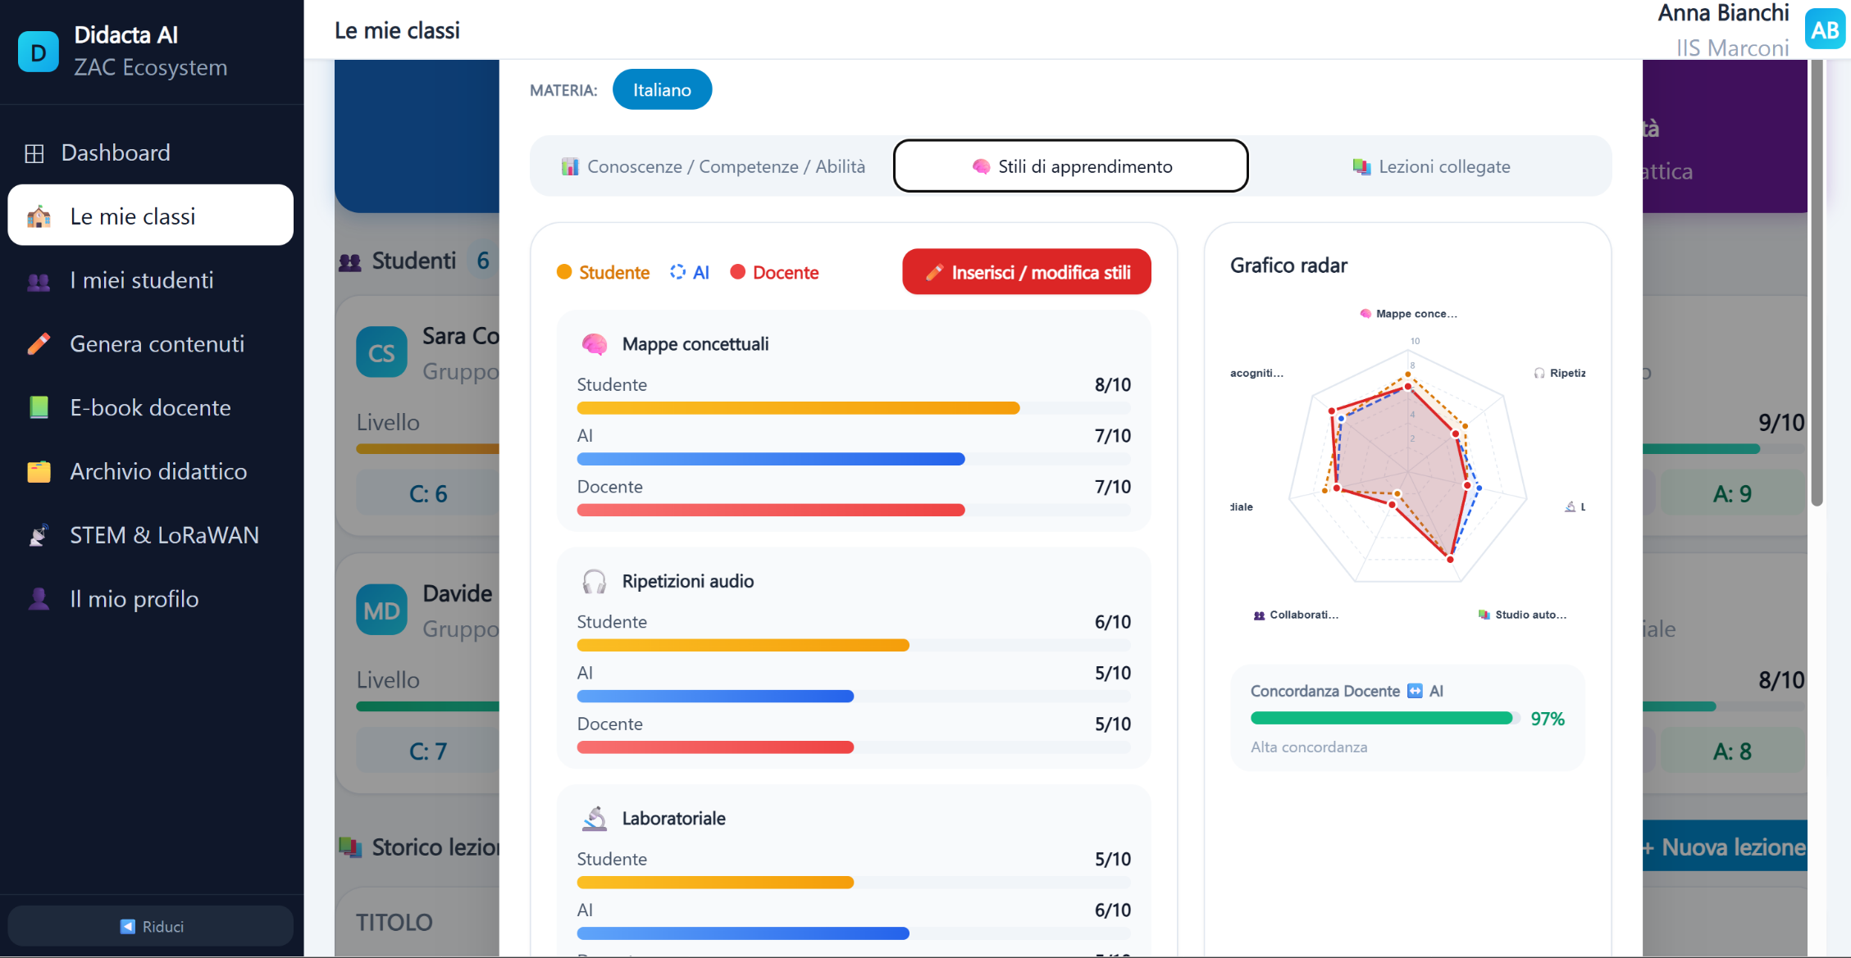The image size is (1851, 958).
Task: Switch to Lezioni collegate tab
Action: click(1430, 166)
